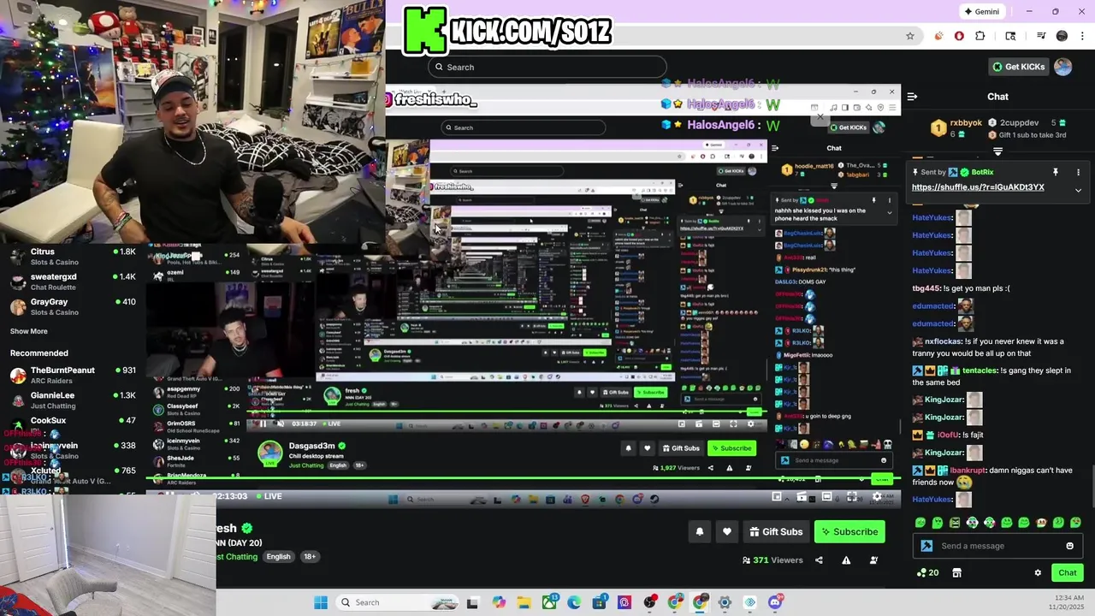Open Chrome's three-dot menu
The image size is (1095, 616).
tap(1082, 36)
